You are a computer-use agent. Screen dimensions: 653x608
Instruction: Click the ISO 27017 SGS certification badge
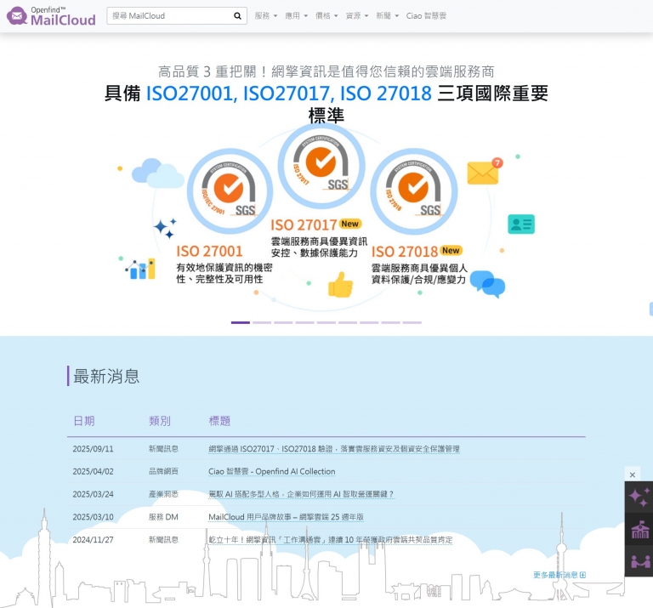click(322, 166)
